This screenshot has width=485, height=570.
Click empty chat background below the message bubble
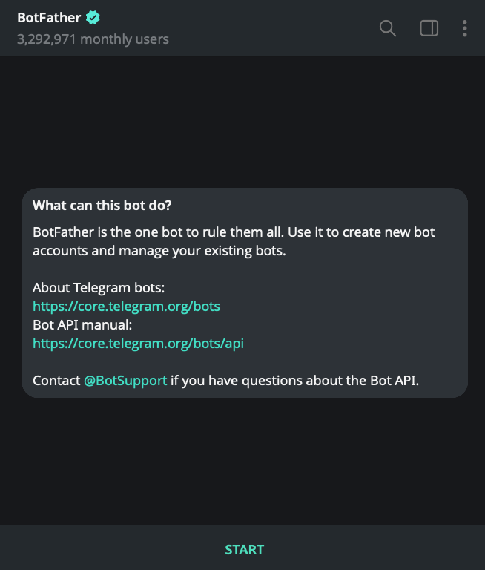(242, 460)
